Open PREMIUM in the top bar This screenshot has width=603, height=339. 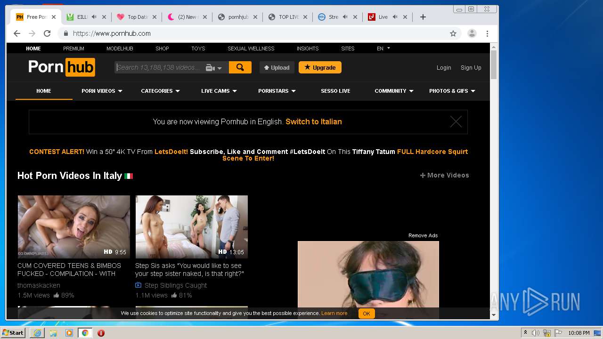point(73,48)
